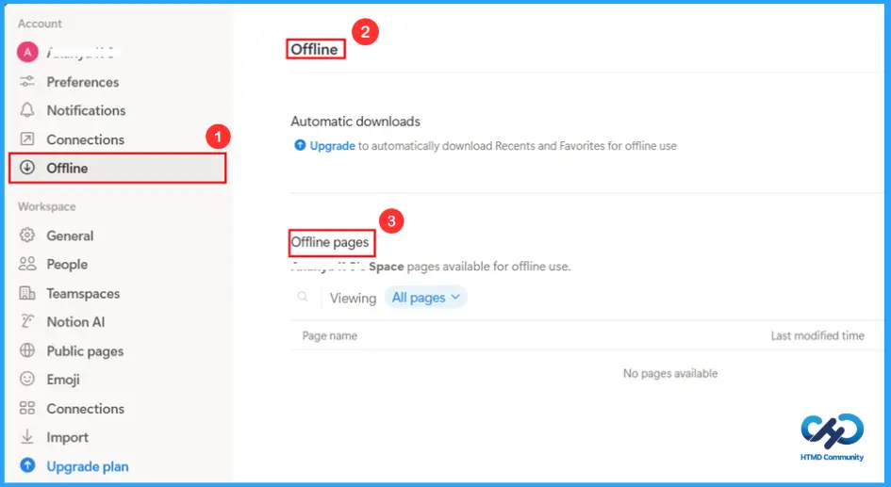891x487 pixels.
Task: Click the Automatic downloads heading
Action: (x=355, y=121)
